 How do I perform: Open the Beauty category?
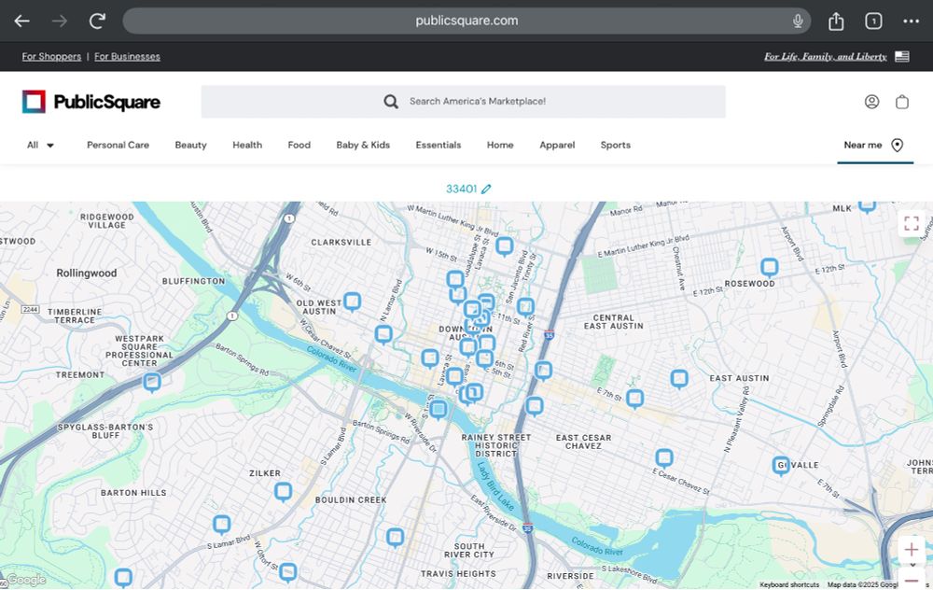[190, 146]
